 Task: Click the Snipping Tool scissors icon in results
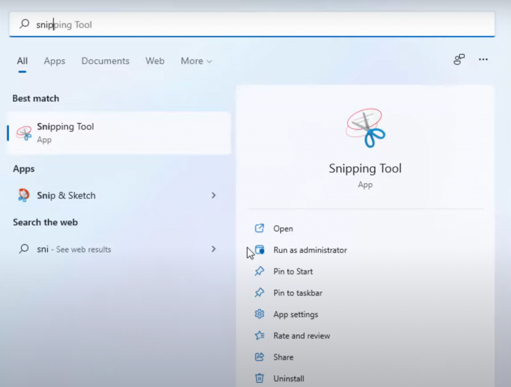coord(23,133)
